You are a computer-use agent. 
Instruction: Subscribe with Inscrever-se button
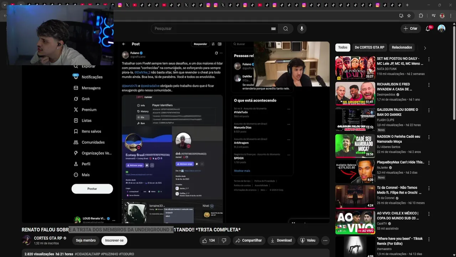coord(114,241)
